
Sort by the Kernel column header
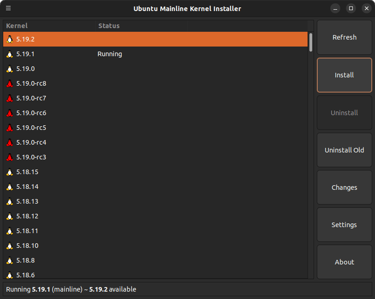49,26
